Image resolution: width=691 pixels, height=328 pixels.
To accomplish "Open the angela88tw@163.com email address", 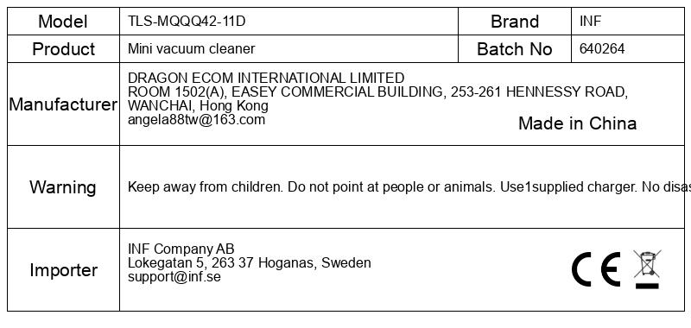I will (197, 120).
